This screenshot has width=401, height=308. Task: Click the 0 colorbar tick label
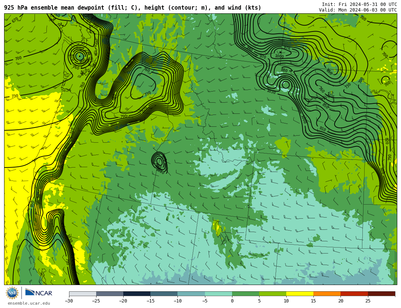232,301
